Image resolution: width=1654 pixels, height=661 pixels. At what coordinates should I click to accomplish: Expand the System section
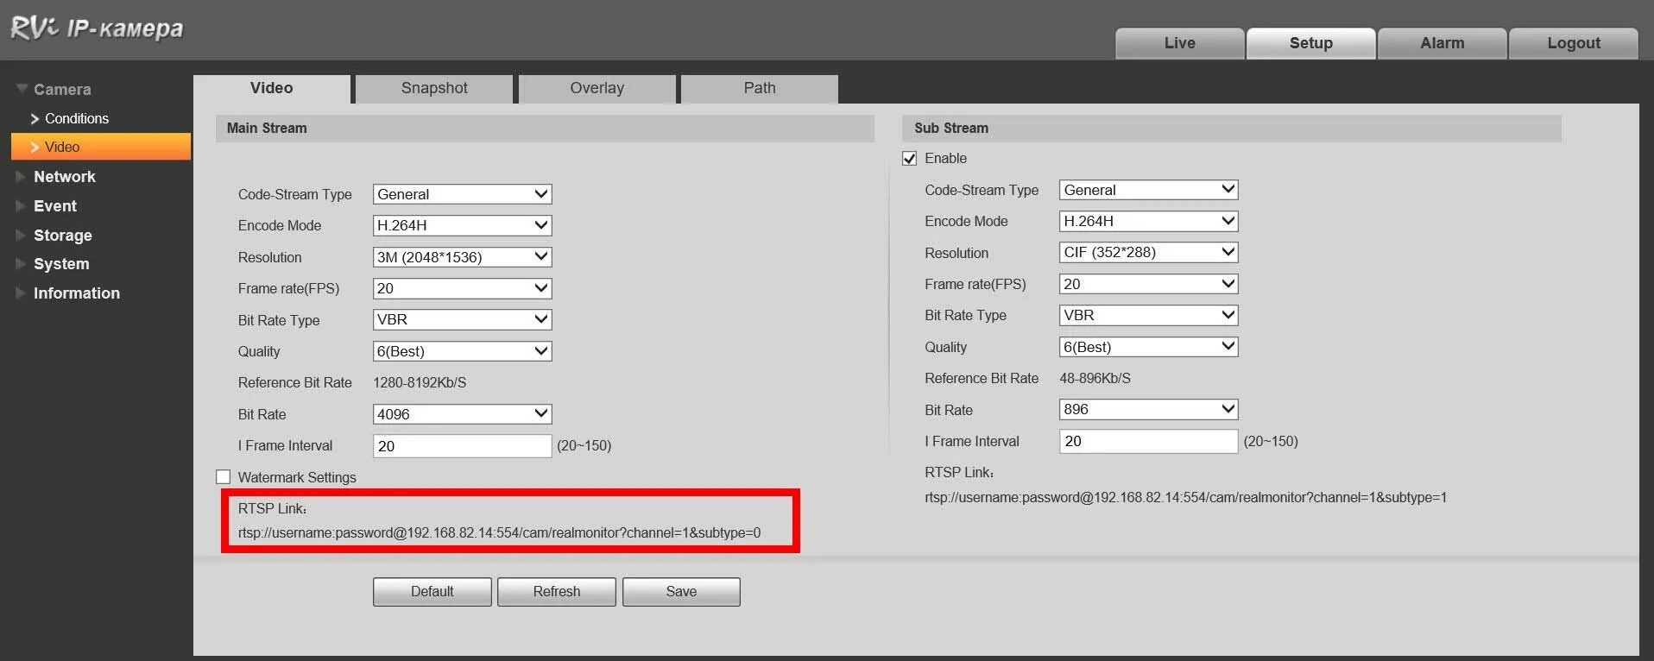(52, 264)
